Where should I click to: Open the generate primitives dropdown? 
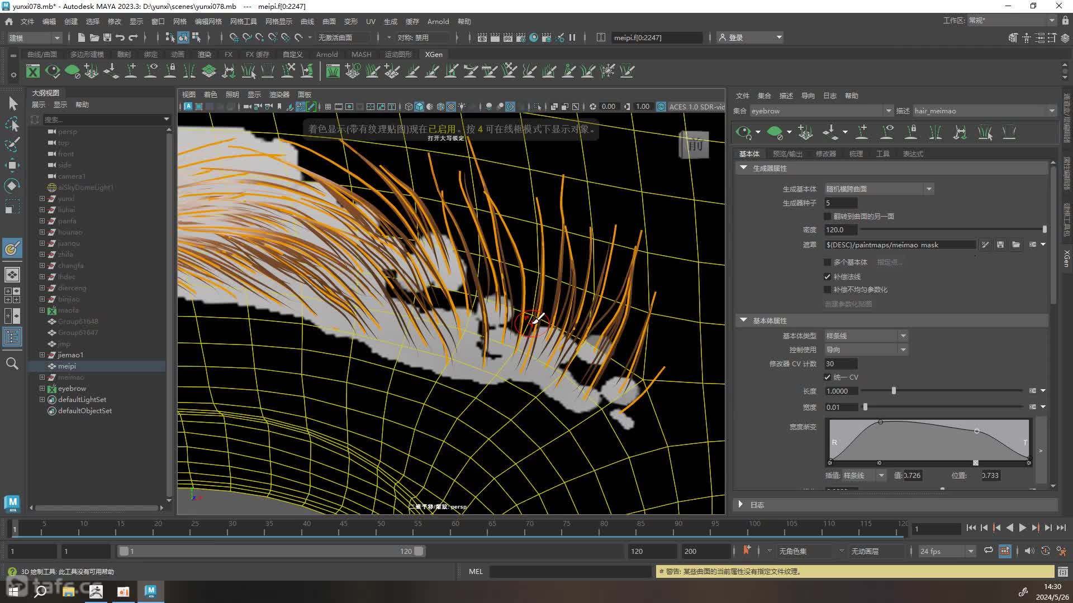880,189
